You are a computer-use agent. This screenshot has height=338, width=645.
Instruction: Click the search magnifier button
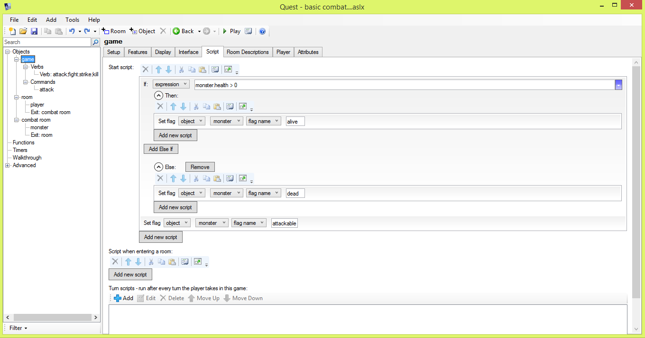[x=96, y=42]
